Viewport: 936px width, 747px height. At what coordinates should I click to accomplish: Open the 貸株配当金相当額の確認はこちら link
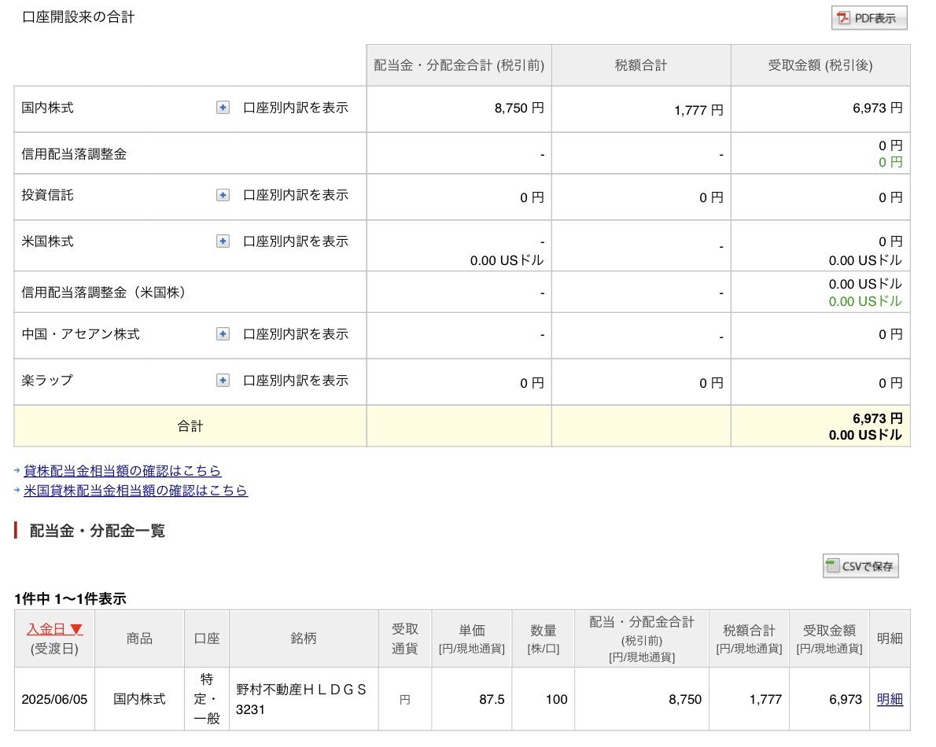122,471
